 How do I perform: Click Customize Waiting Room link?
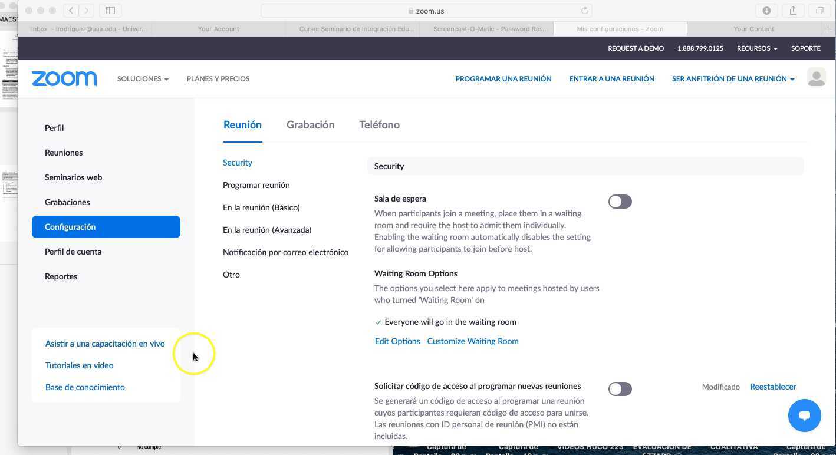(x=473, y=341)
